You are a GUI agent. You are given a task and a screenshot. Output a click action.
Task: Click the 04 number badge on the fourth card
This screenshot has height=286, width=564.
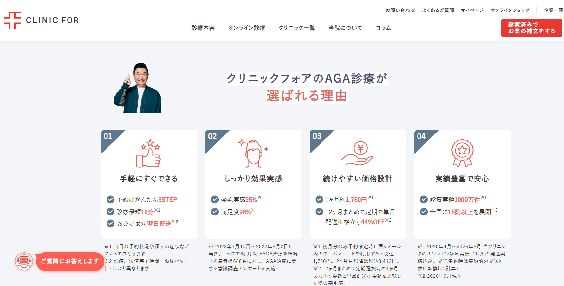[x=421, y=136]
